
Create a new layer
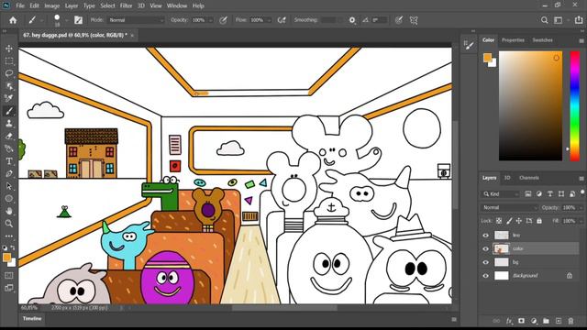(559, 321)
